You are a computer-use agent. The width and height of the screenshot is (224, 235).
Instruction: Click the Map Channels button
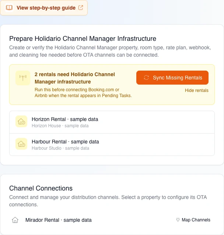[193, 220]
